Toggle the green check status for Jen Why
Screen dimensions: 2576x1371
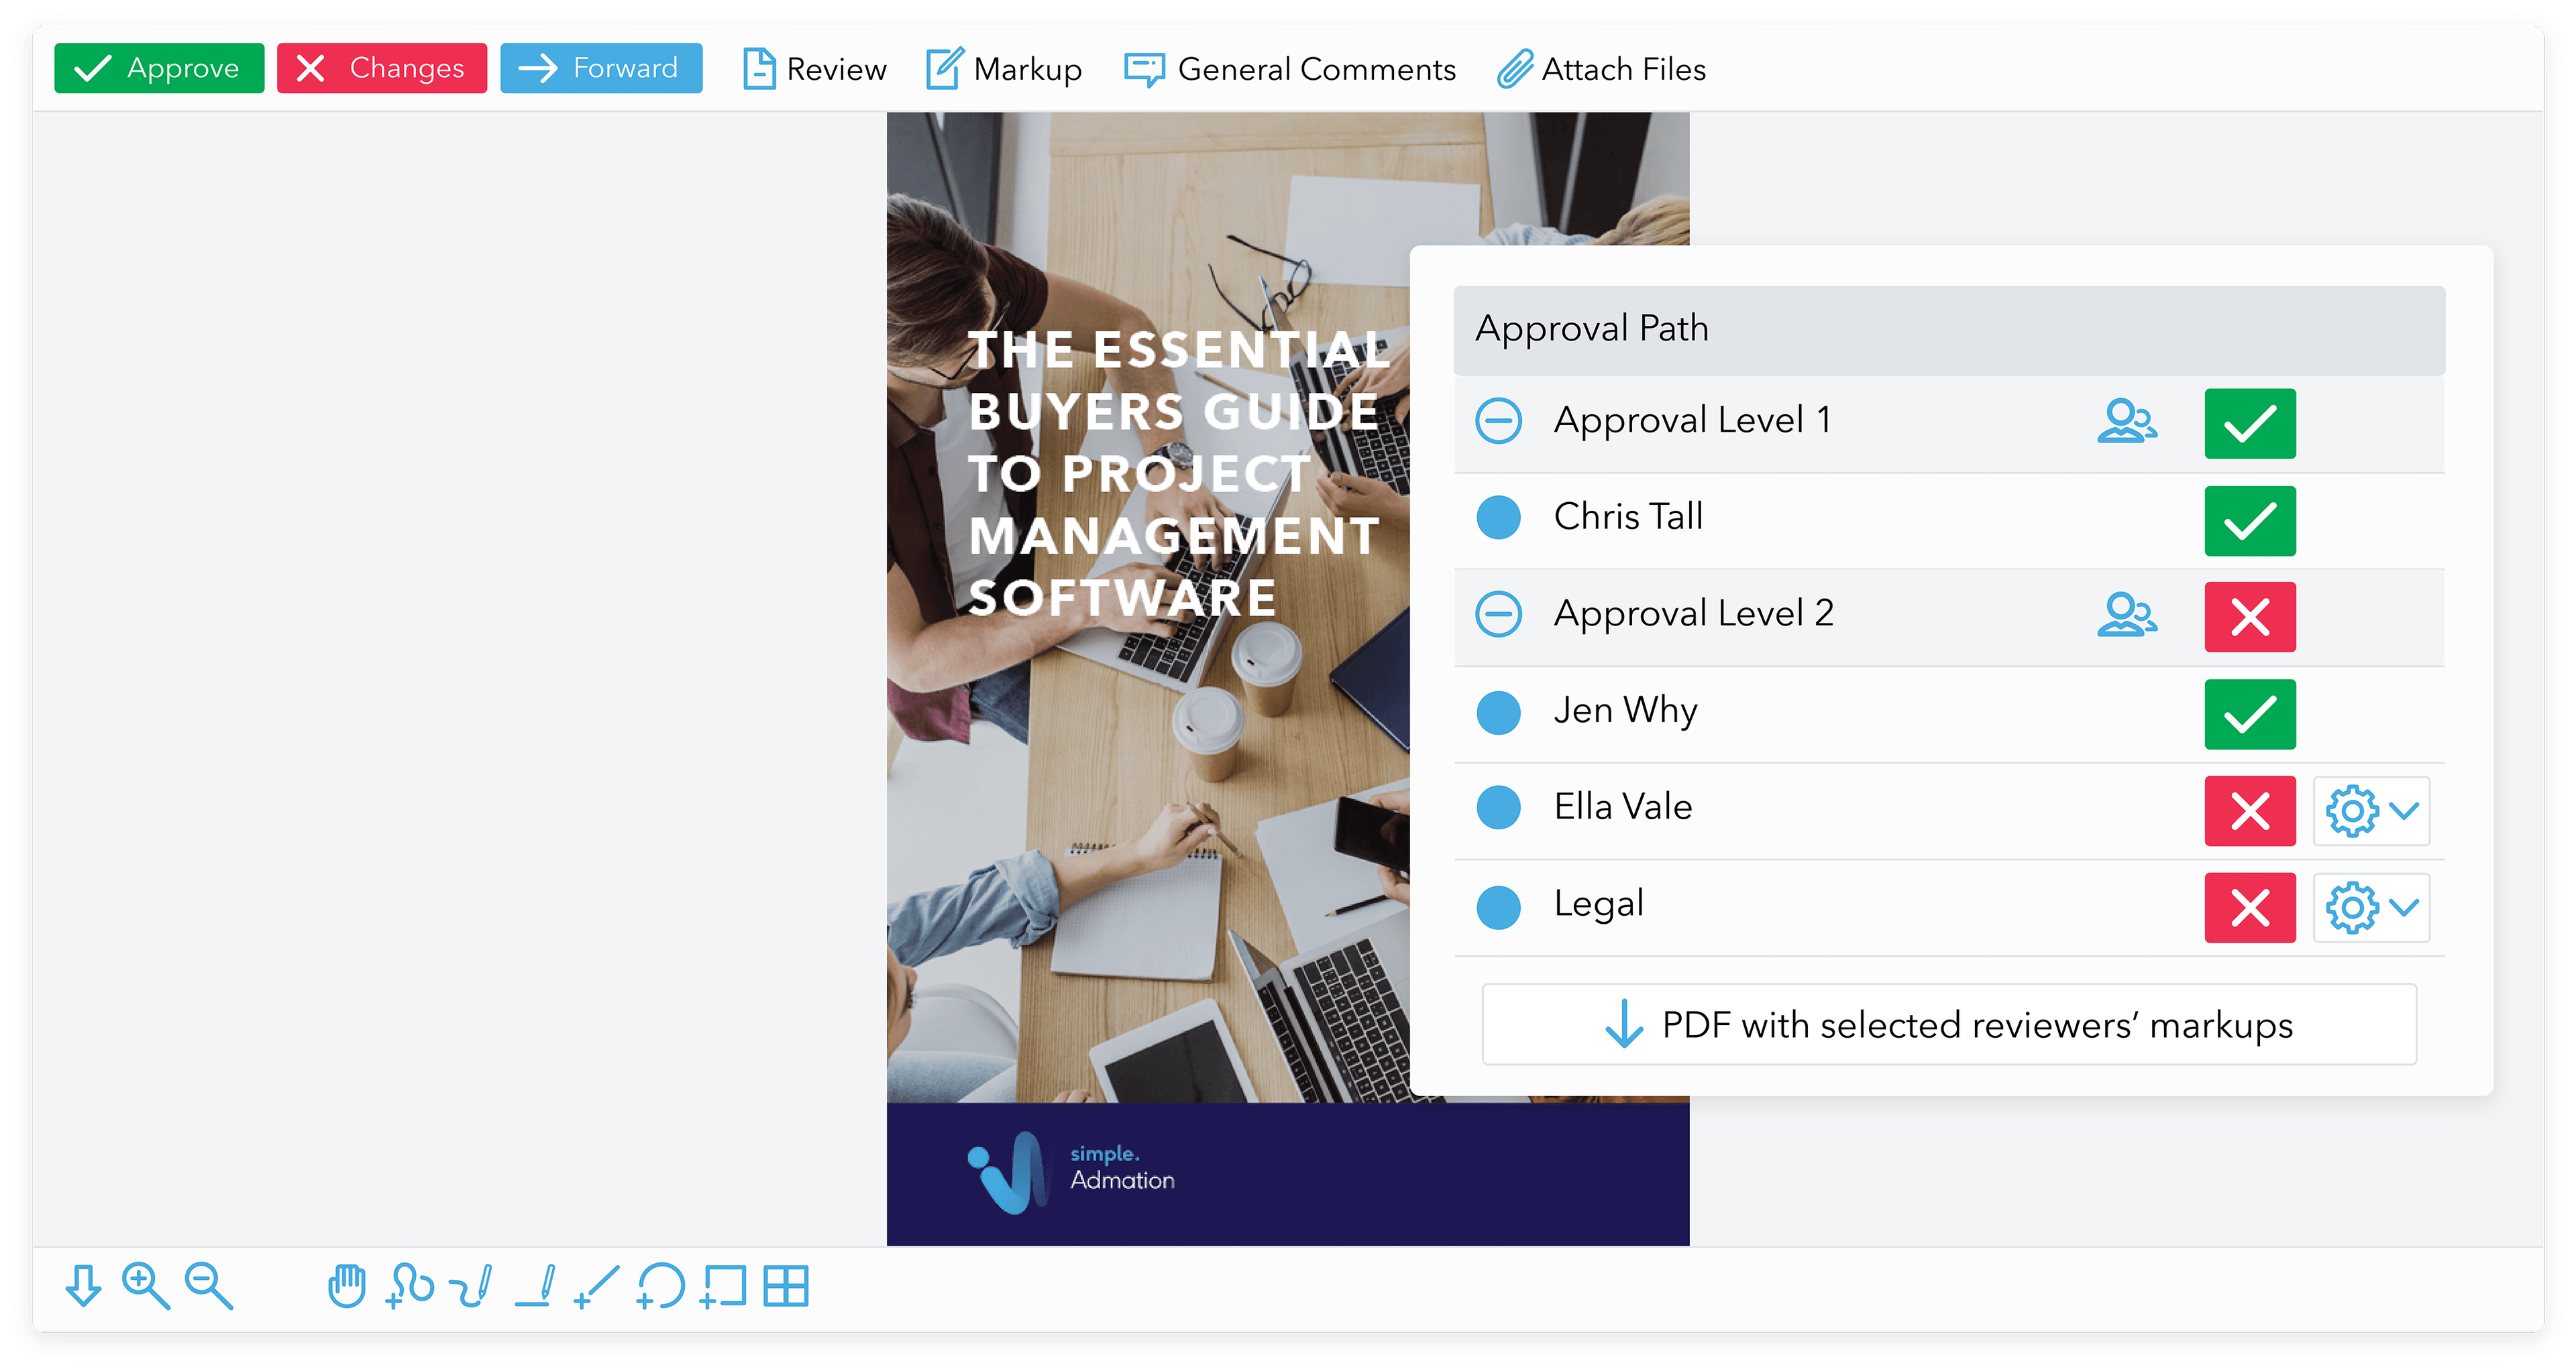pyautogui.click(x=2250, y=713)
